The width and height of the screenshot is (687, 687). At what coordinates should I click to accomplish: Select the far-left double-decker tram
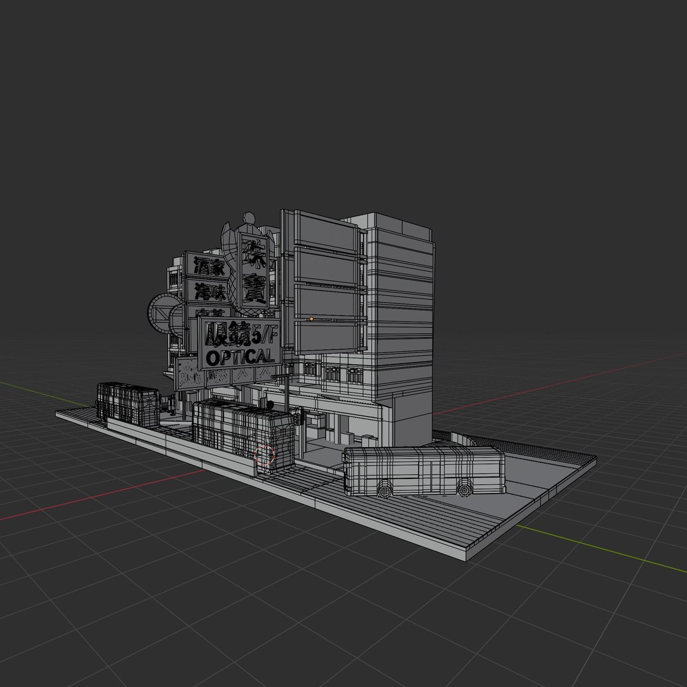[x=128, y=405]
